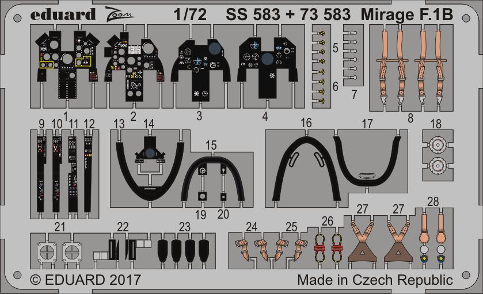
Task: Select the square vent parts numbered 21
Action: 60,252
